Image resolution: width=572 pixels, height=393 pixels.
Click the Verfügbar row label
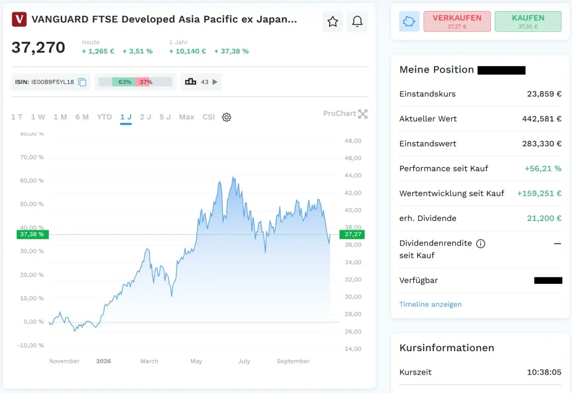[418, 280]
